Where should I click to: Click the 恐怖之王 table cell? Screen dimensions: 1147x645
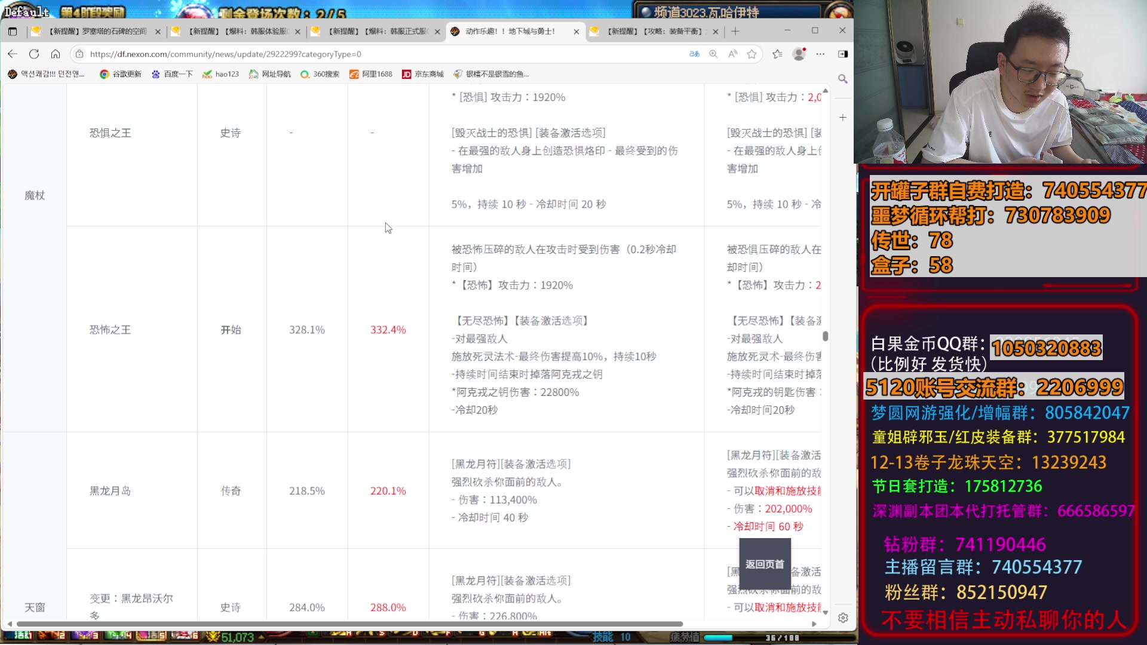(x=110, y=330)
